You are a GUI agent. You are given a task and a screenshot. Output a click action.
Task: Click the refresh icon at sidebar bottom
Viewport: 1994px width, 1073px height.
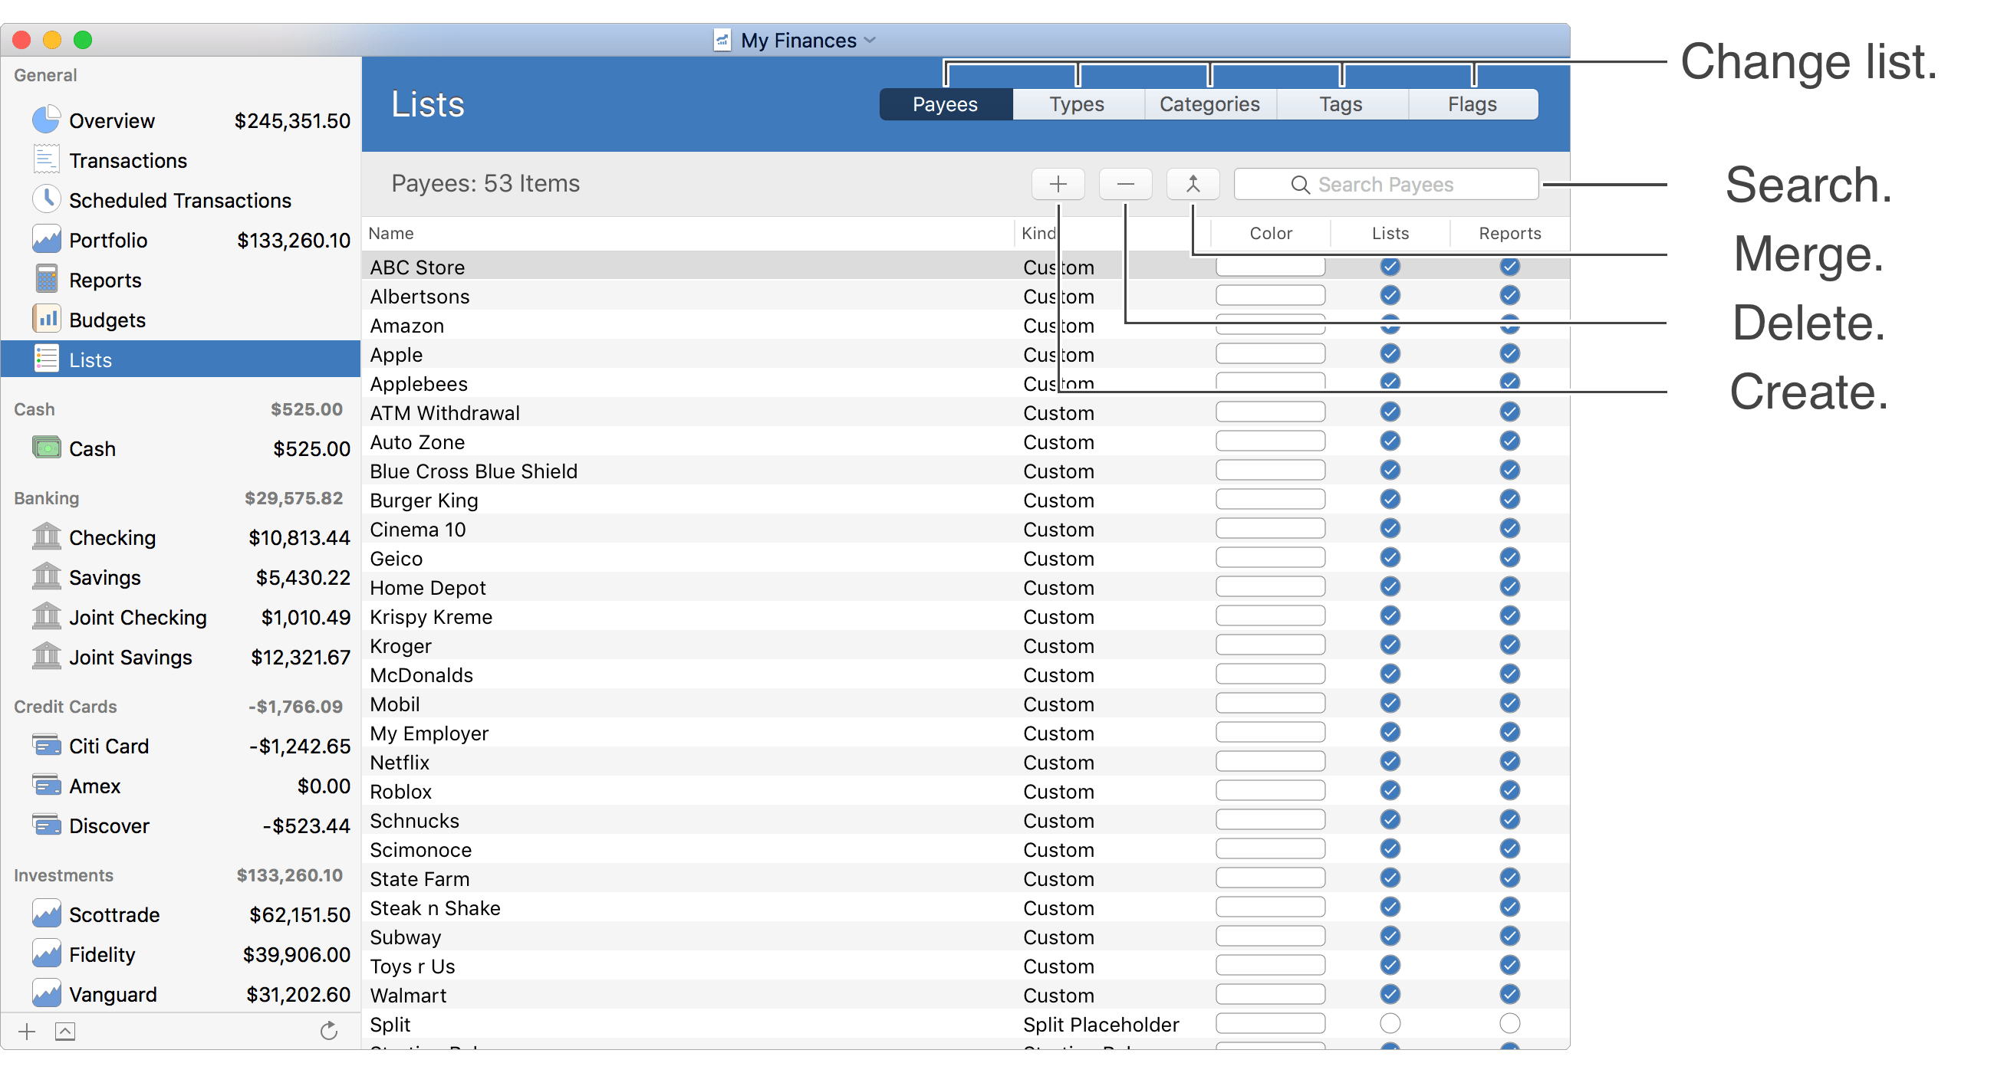328,1030
